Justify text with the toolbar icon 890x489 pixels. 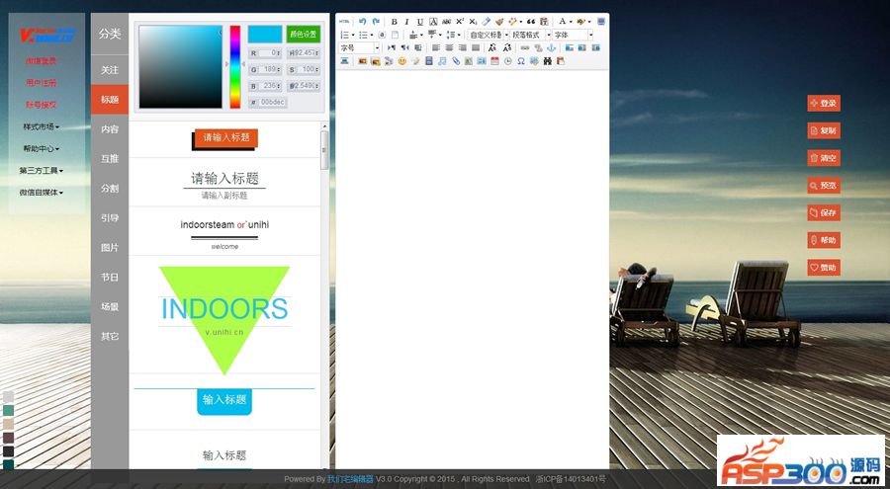476,47
